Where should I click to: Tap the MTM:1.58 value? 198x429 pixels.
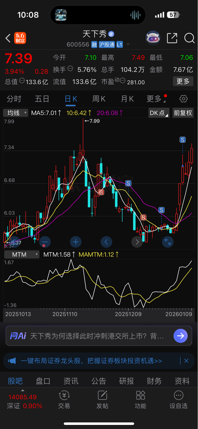click(59, 255)
